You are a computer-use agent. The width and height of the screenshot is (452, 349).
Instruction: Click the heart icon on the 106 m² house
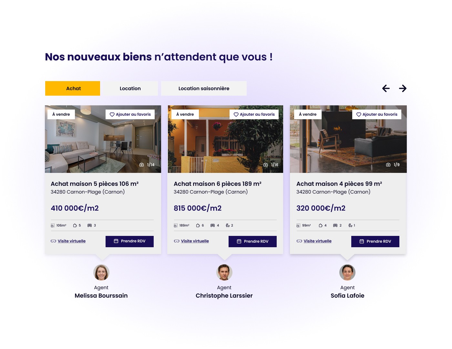[112, 114]
